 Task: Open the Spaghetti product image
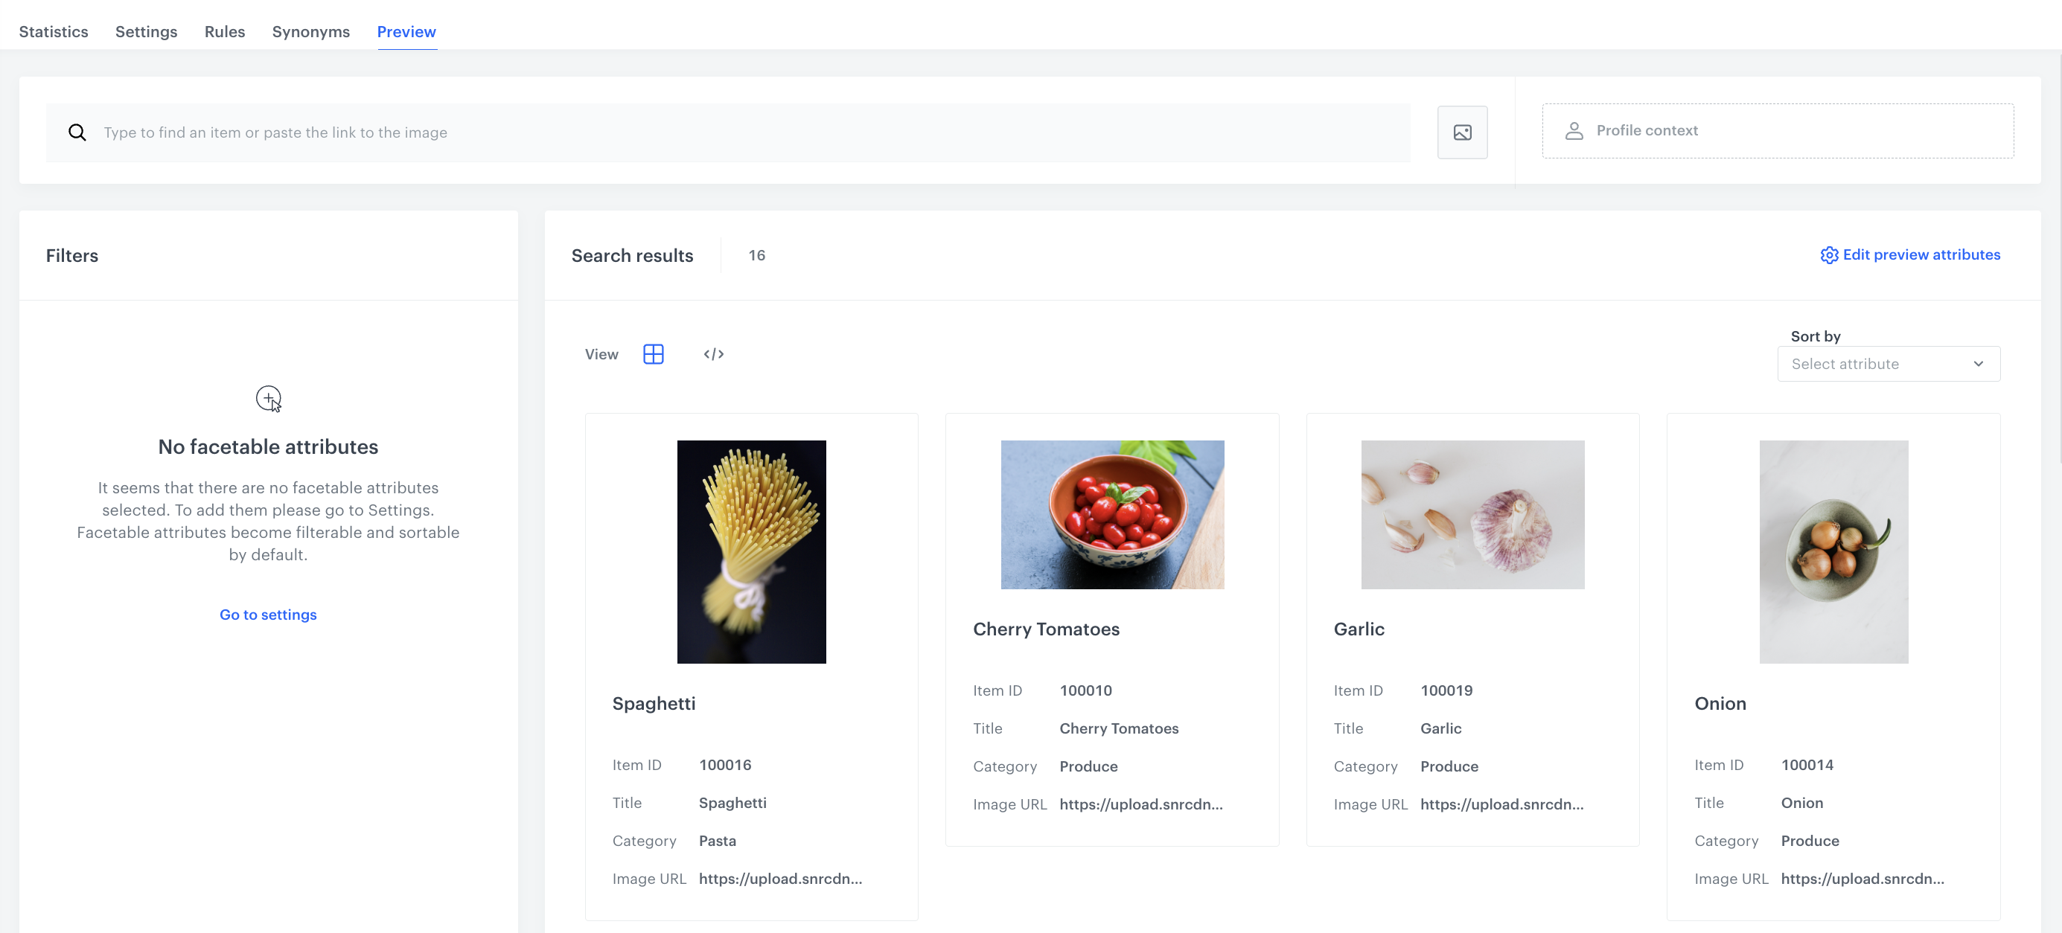click(x=751, y=552)
